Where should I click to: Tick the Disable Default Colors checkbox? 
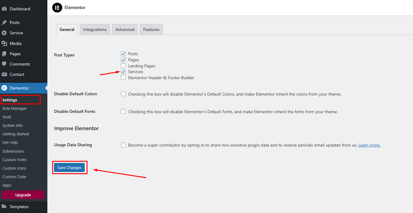tap(123, 94)
